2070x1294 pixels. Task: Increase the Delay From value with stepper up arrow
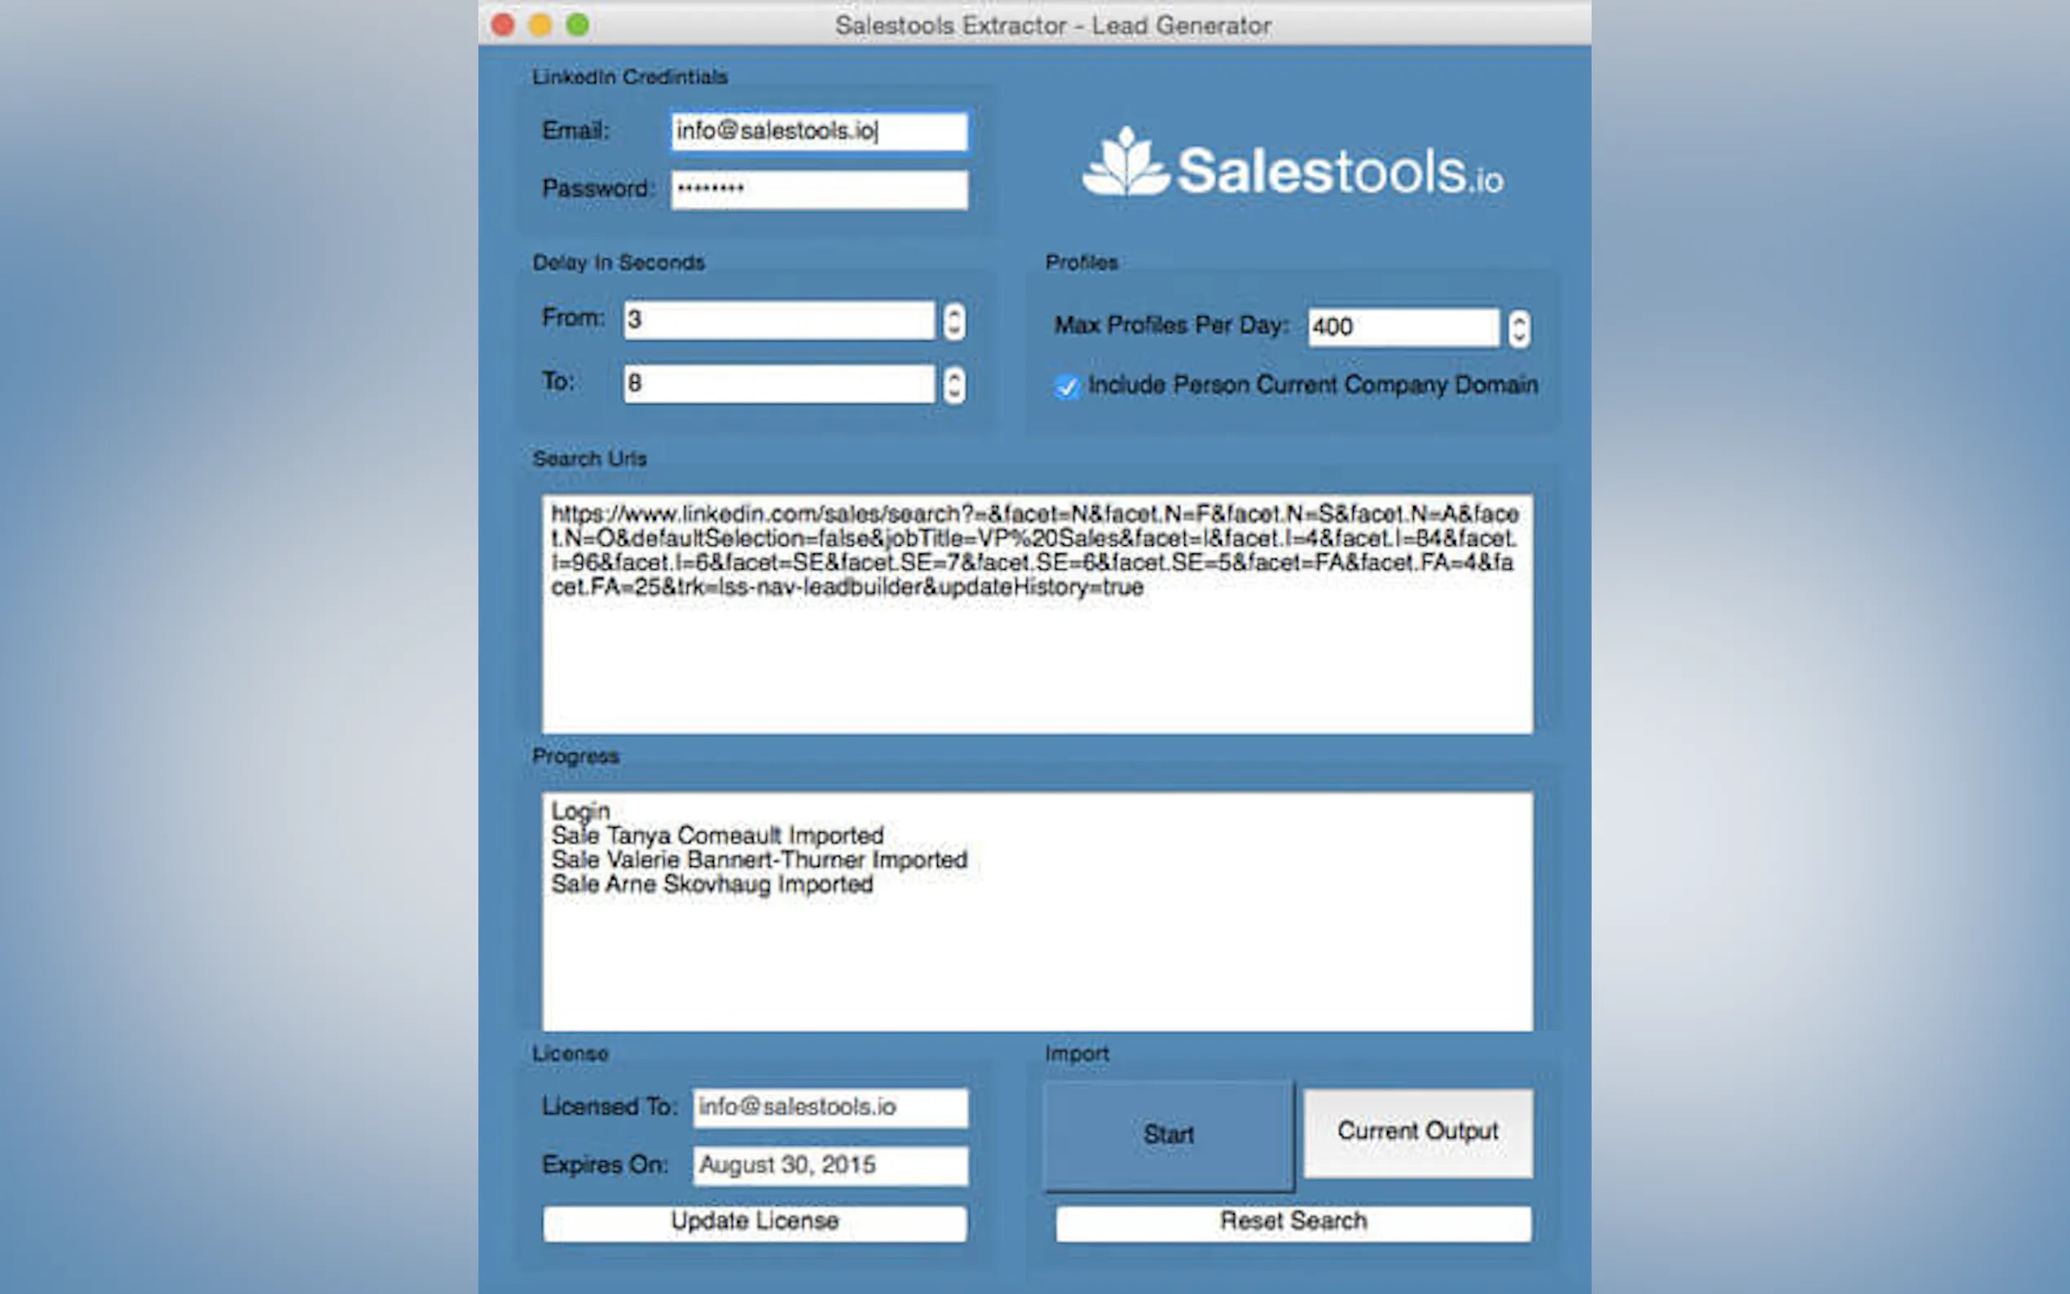click(x=954, y=312)
